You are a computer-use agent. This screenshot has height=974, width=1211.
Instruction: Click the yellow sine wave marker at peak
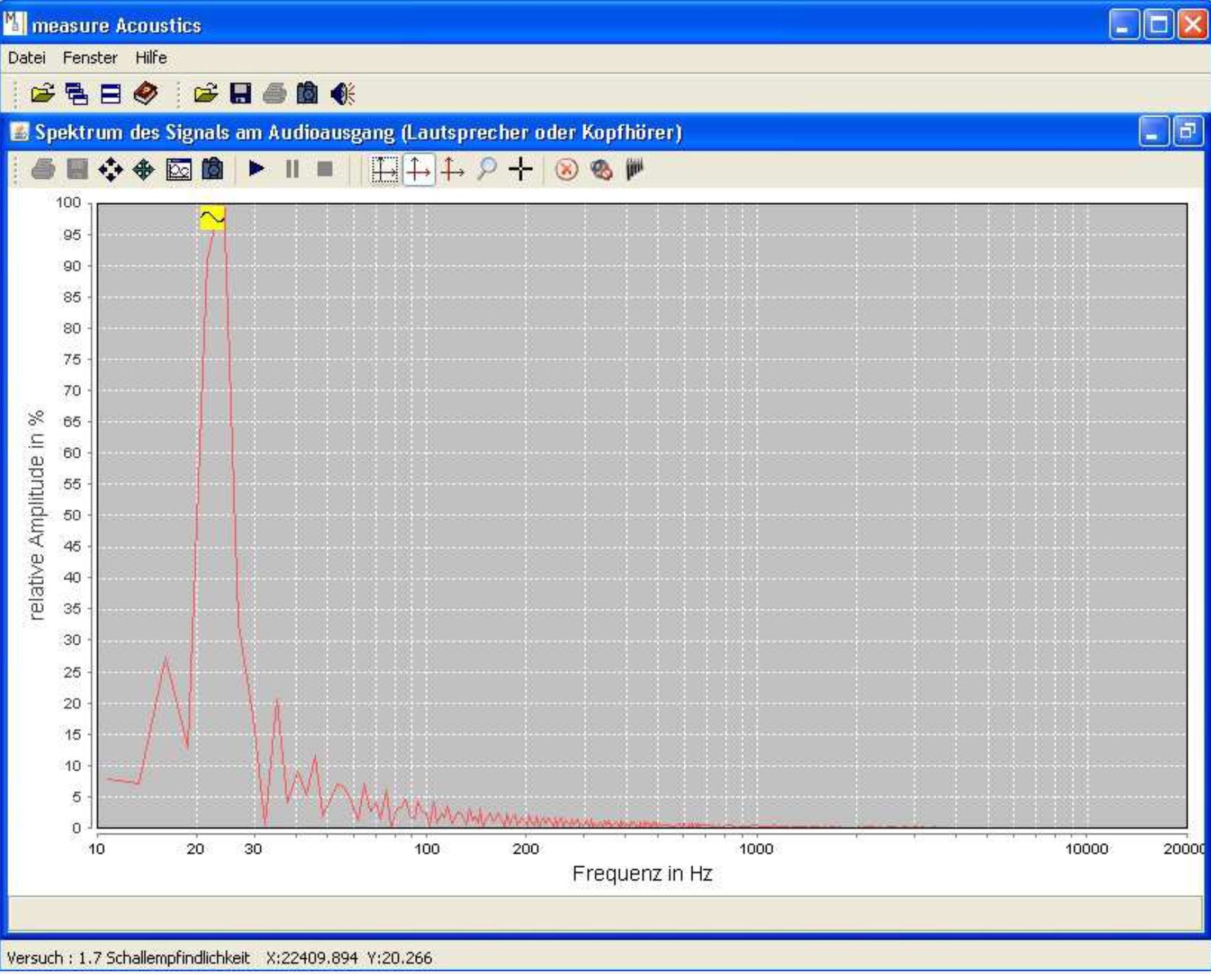tap(212, 218)
